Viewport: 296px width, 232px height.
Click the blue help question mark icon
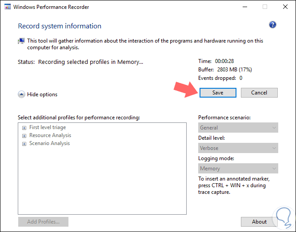(x=272, y=25)
